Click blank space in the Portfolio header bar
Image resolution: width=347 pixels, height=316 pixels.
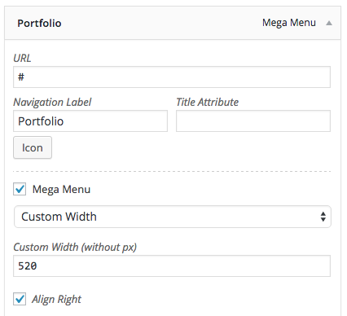[161, 23]
